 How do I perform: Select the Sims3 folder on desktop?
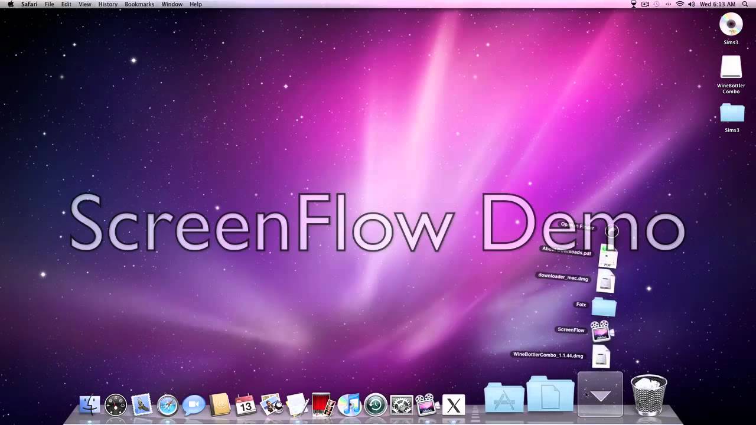pos(732,112)
